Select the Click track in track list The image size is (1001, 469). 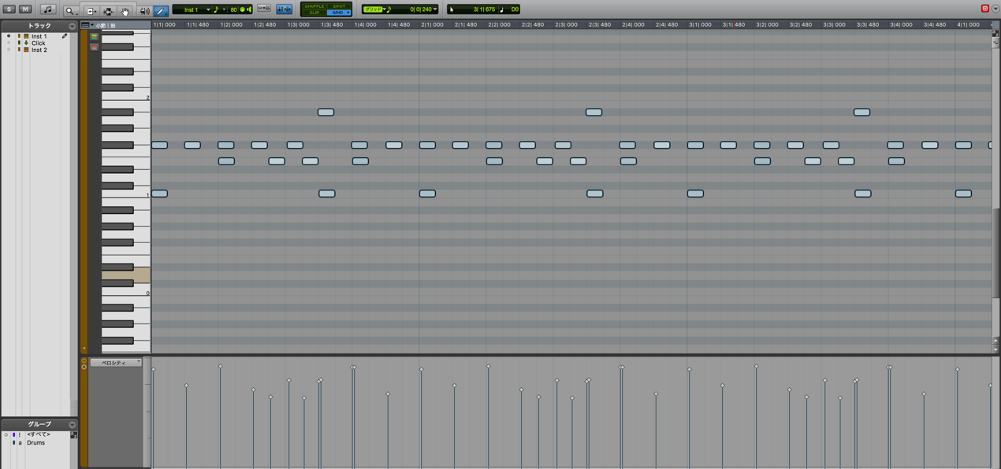pyautogui.click(x=38, y=43)
